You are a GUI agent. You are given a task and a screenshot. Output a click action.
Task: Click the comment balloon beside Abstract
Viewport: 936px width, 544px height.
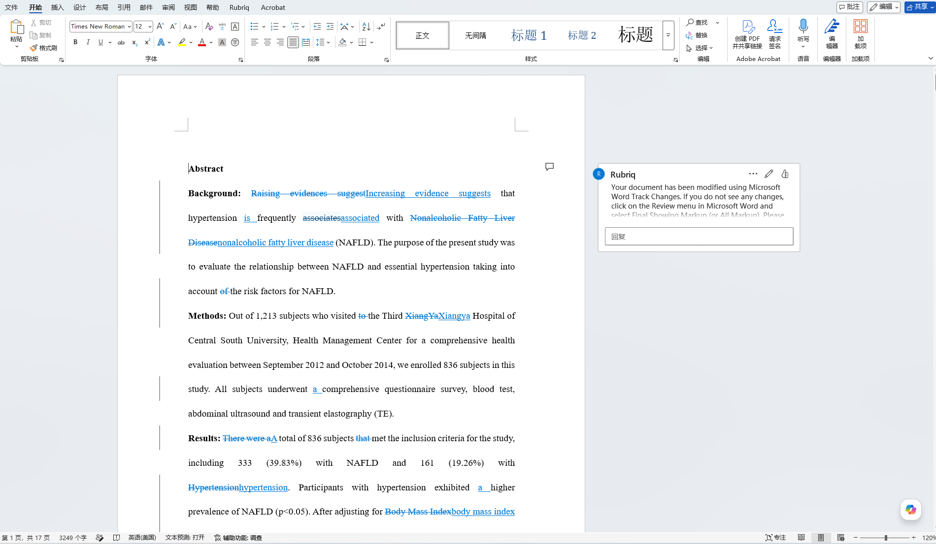point(549,167)
